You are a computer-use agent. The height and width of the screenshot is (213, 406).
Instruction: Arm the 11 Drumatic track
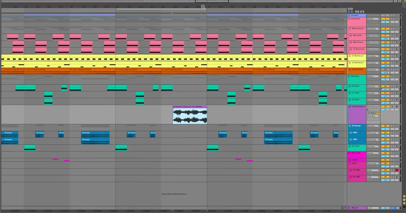coord(397,49)
